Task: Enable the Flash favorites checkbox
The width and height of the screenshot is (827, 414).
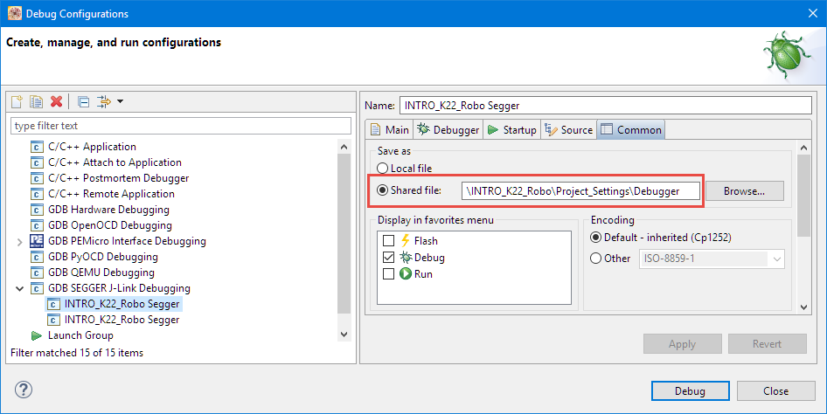Action: [389, 241]
